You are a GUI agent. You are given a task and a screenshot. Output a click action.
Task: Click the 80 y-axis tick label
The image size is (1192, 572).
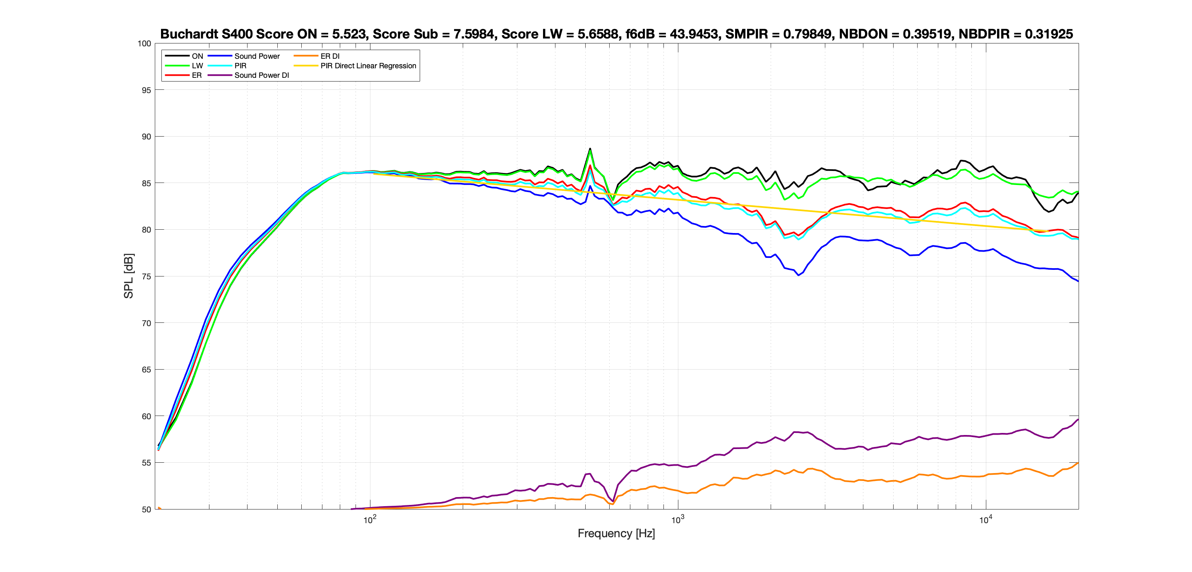146,230
